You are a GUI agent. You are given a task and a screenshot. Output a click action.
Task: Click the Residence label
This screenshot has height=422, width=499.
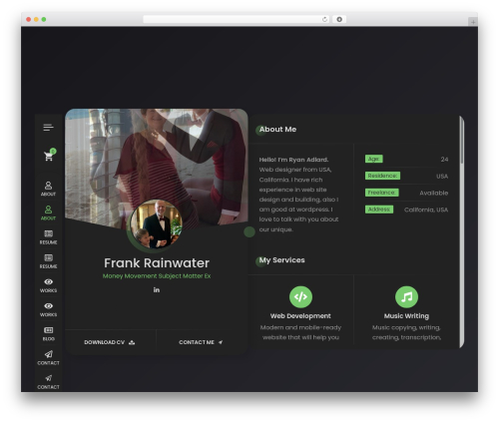(382, 176)
